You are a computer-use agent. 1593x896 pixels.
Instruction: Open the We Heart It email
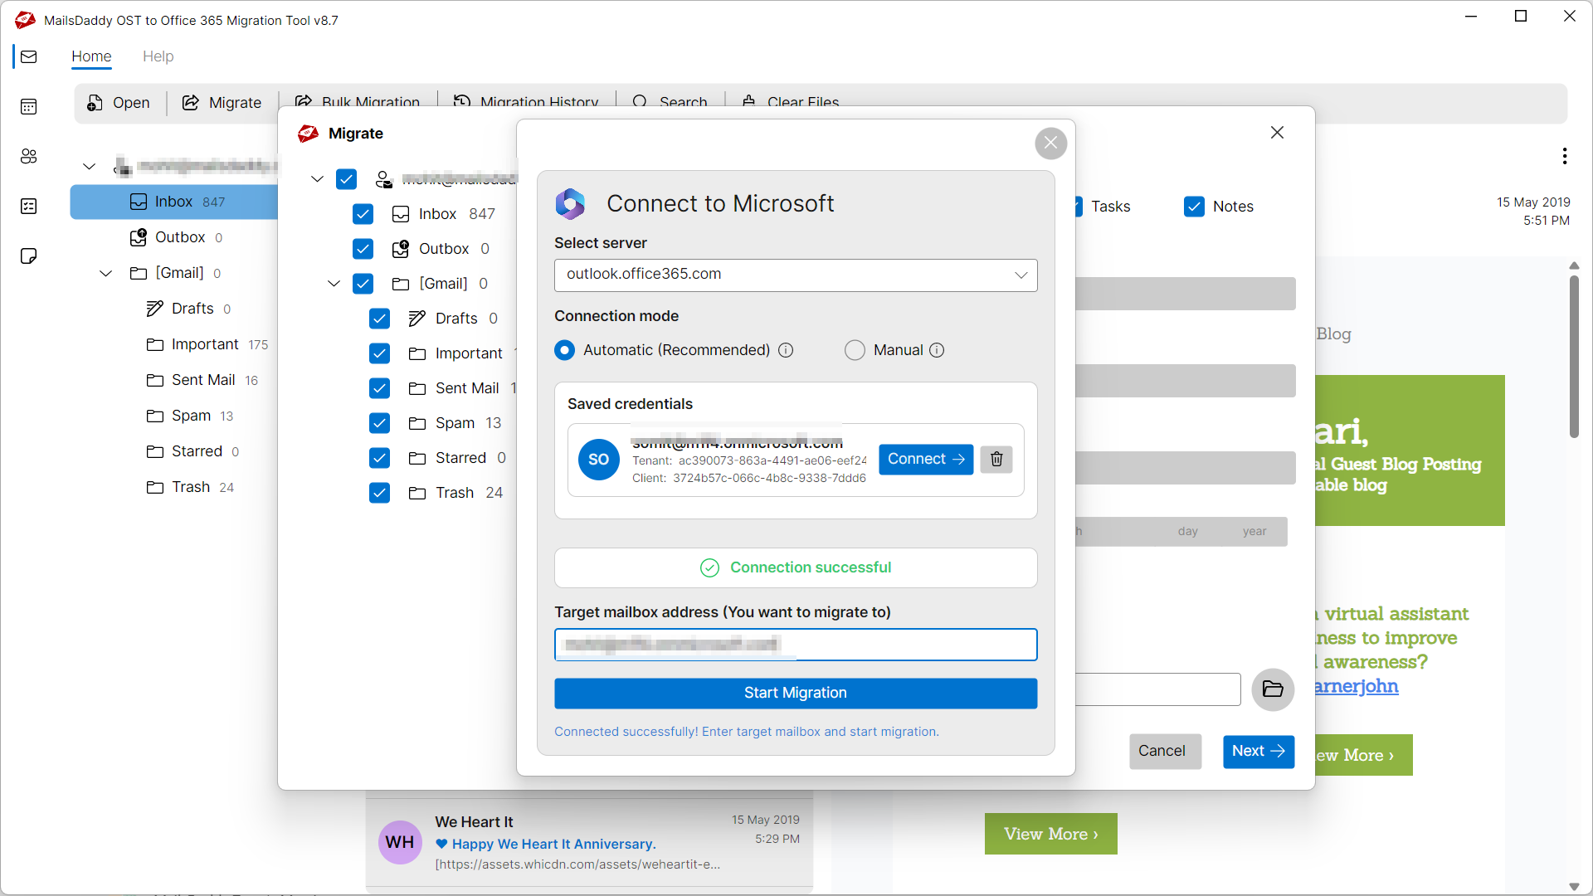(x=589, y=842)
